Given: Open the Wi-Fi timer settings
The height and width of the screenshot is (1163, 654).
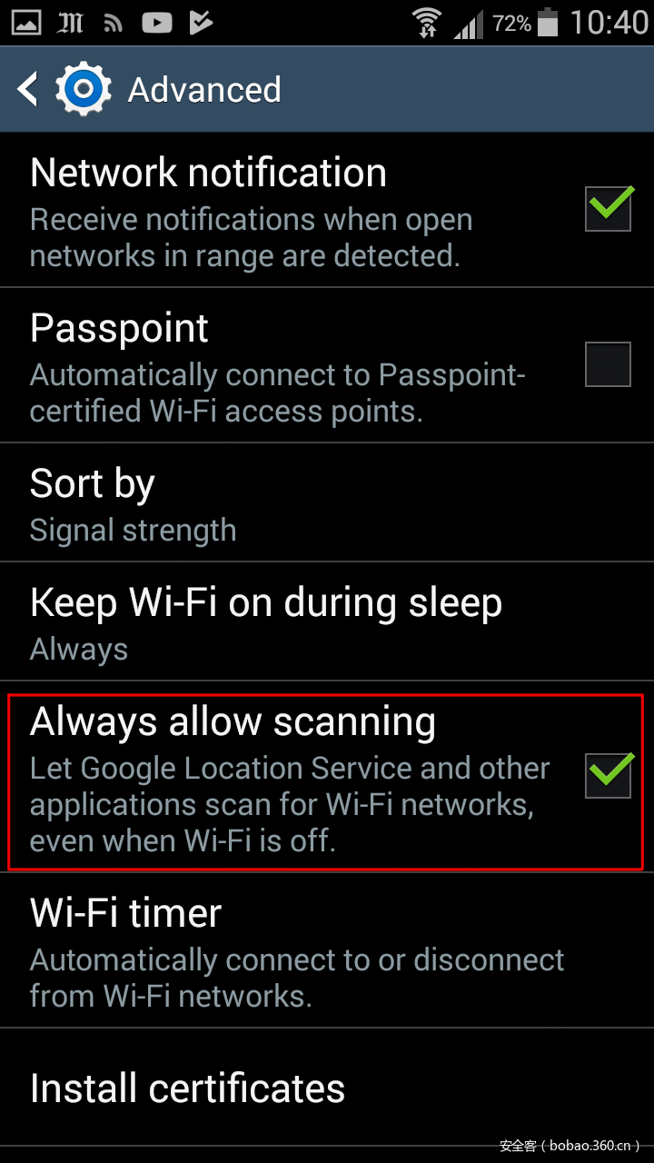Looking at the screenshot, I should (327, 951).
